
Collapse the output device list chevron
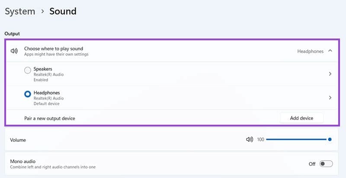pyautogui.click(x=330, y=51)
